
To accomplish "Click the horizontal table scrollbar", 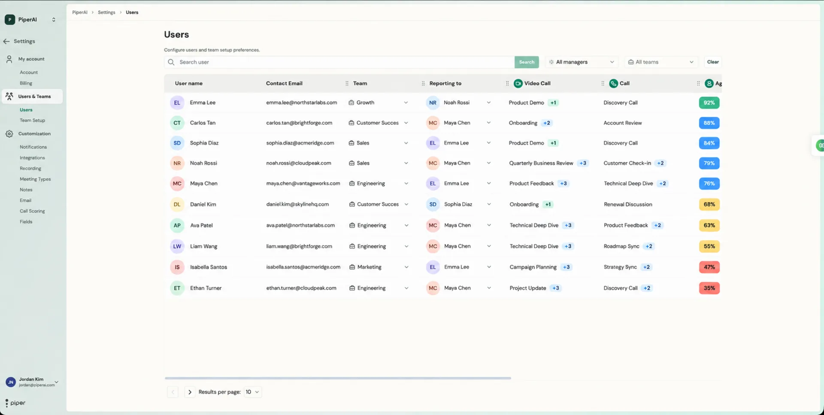I will point(338,378).
